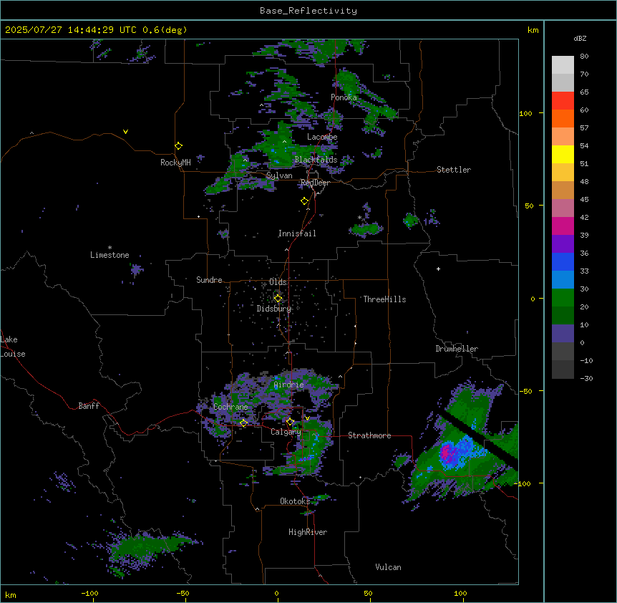617x603 pixels.
Task: Click the yellow 54-51 dBZ legend swatch
Action: pyautogui.click(x=563, y=154)
